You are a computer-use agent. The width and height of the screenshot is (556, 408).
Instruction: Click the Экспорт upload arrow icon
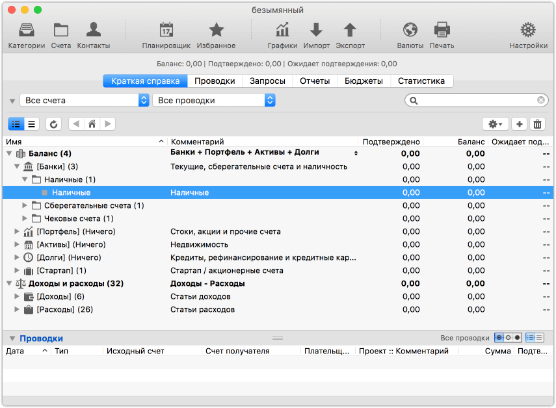(x=350, y=30)
